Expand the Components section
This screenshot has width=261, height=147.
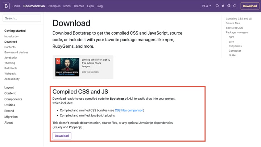click(x=13, y=99)
